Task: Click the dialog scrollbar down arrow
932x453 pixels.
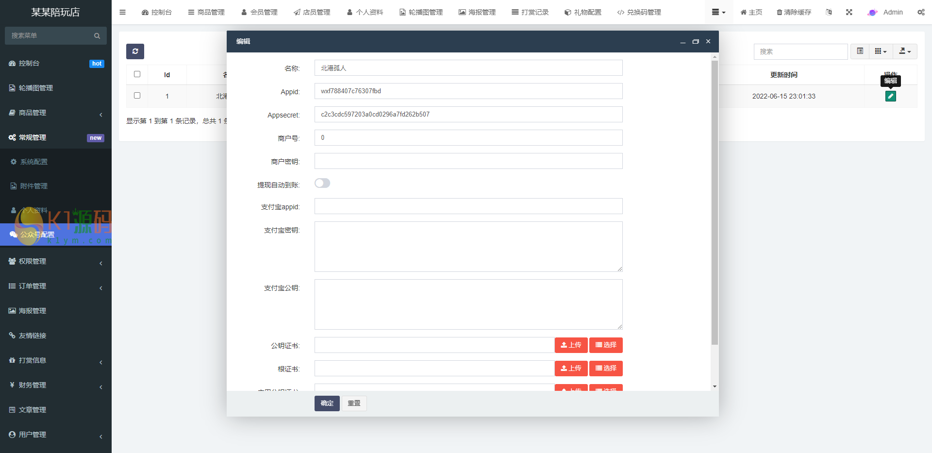Action: [715, 386]
